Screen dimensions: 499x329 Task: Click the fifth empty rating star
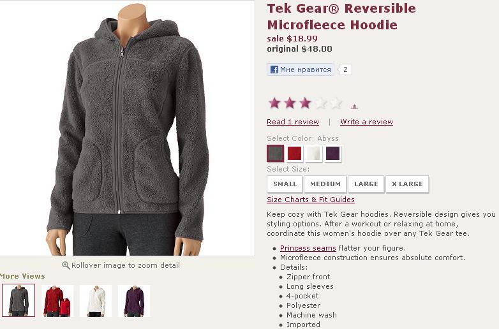click(336, 103)
